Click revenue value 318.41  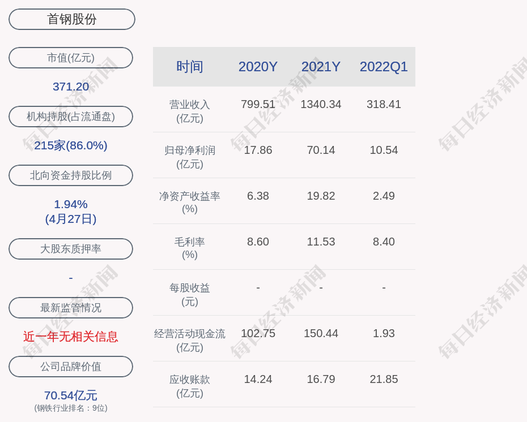click(384, 104)
